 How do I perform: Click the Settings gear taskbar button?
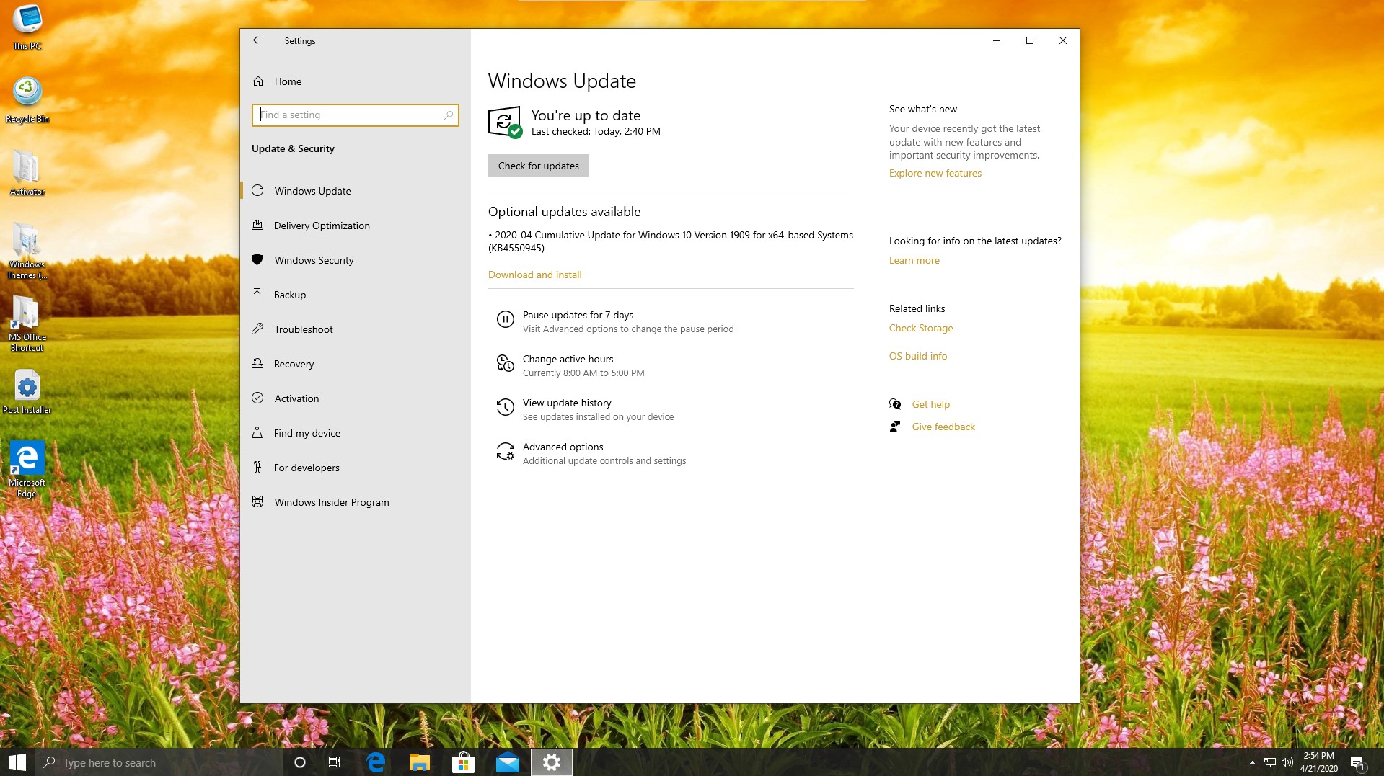[552, 762]
